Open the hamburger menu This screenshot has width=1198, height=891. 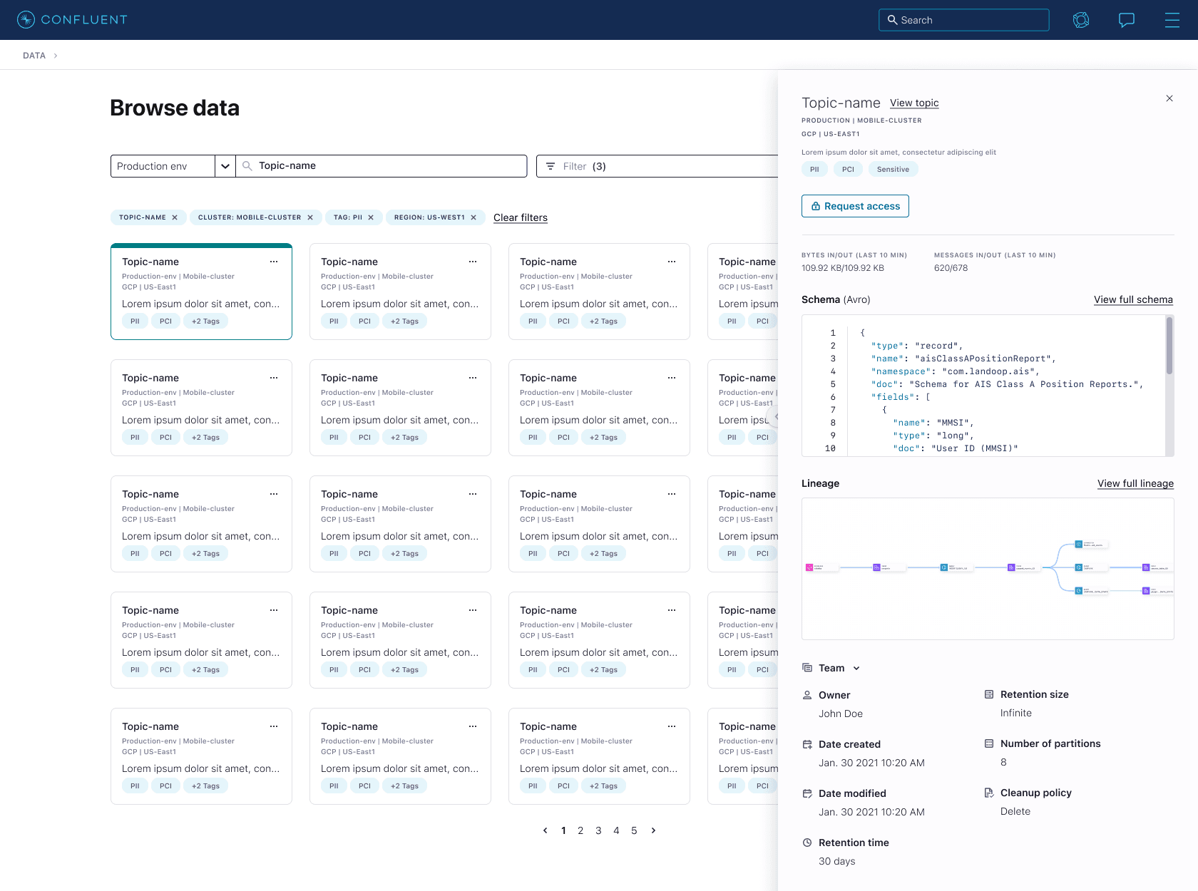click(x=1172, y=20)
